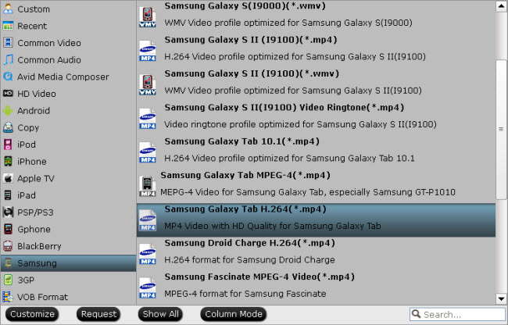The height and width of the screenshot is (325, 508).
Task: Select Samsung Galaxy Tab MPEG-4(*.mp4) title
Action: point(245,175)
